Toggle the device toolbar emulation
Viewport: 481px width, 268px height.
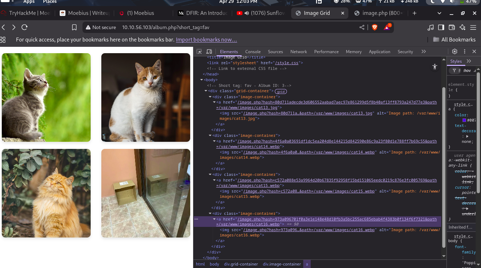click(209, 51)
